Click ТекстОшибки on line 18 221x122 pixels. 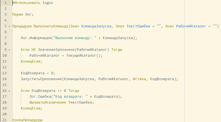pos(80,102)
